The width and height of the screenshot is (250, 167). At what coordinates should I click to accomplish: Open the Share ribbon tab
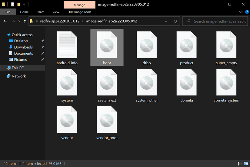pyautogui.click(x=41, y=12)
